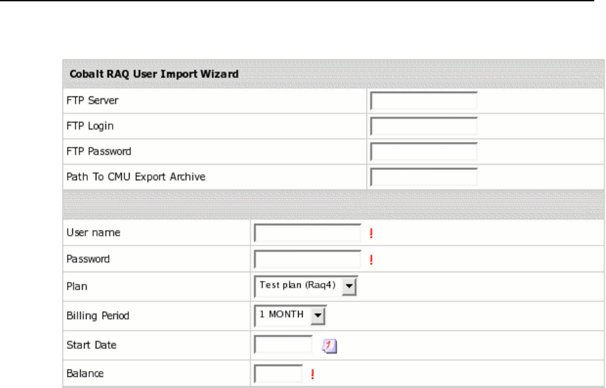The image size is (606, 388).
Task: Click the red required mark beside User name
Action: point(371,233)
